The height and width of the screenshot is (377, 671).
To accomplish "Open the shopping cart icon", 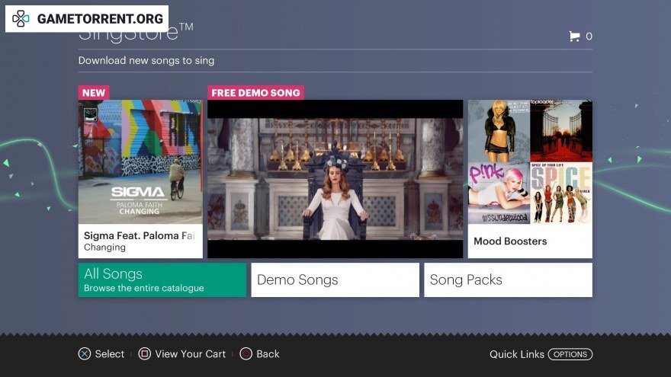I will coord(574,37).
